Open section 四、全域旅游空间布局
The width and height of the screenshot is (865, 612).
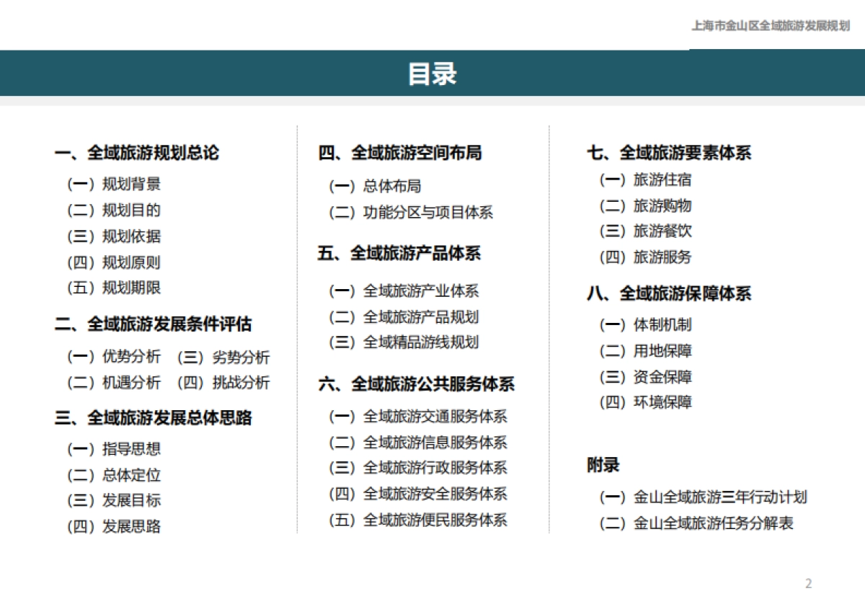pos(399,153)
